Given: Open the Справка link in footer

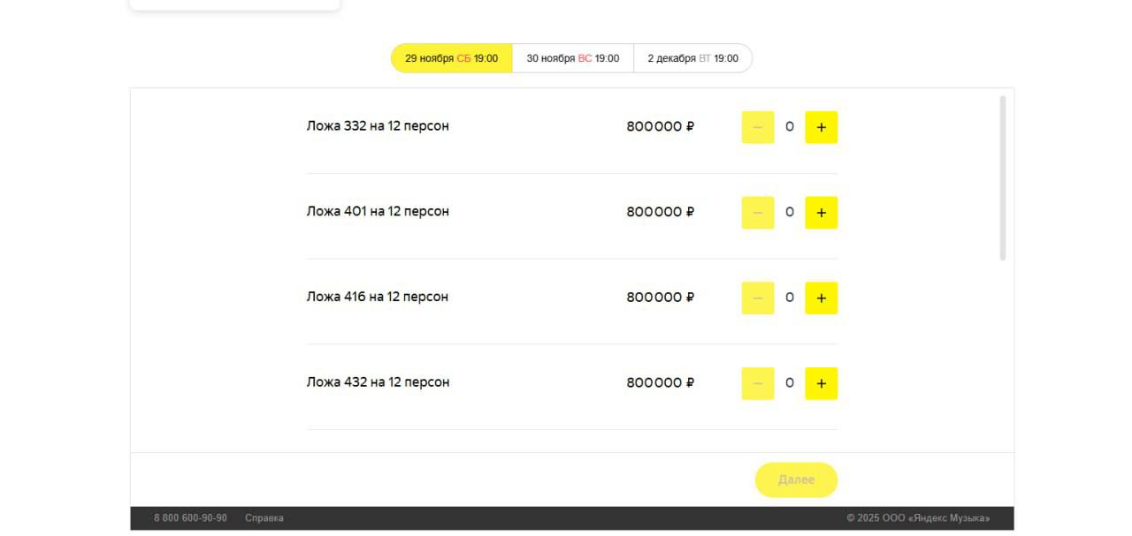Looking at the screenshot, I should point(264,518).
